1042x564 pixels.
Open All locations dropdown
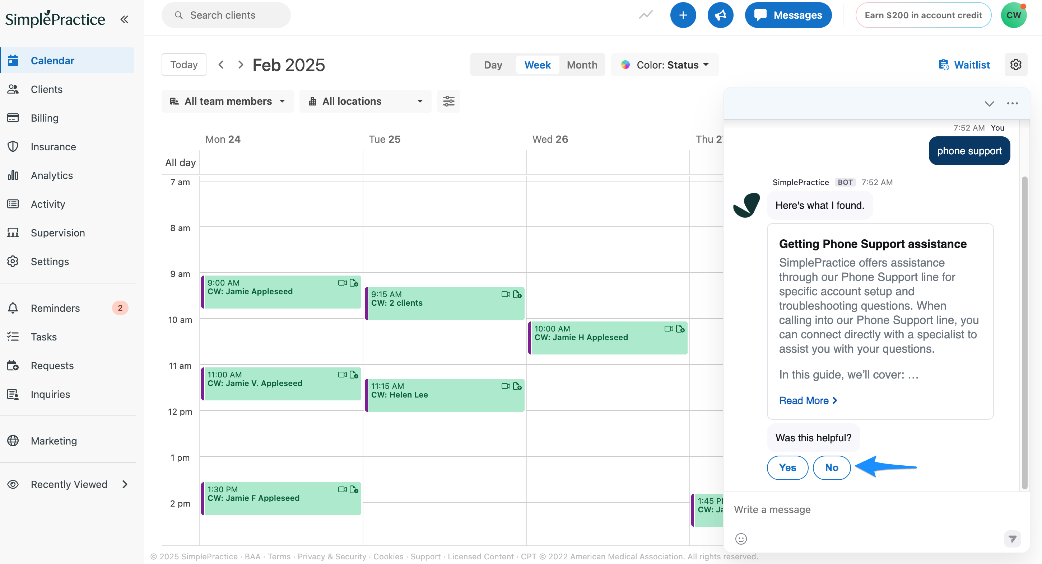365,101
